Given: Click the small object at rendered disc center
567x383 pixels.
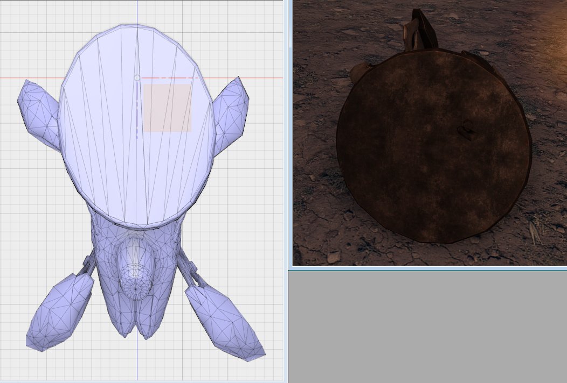Looking at the screenshot, I should (x=465, y=131).
